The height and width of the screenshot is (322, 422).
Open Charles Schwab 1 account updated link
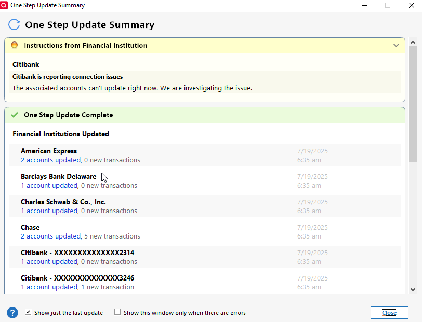[49, 211]
